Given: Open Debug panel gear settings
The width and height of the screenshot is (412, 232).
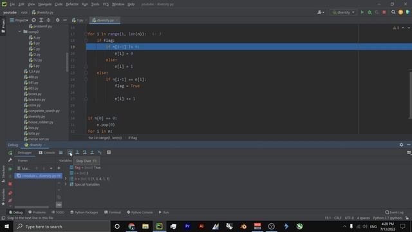Looking at the screenshot, I should [x=401, y=144].
